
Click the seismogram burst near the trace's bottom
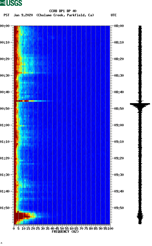(x=140, y=216)
